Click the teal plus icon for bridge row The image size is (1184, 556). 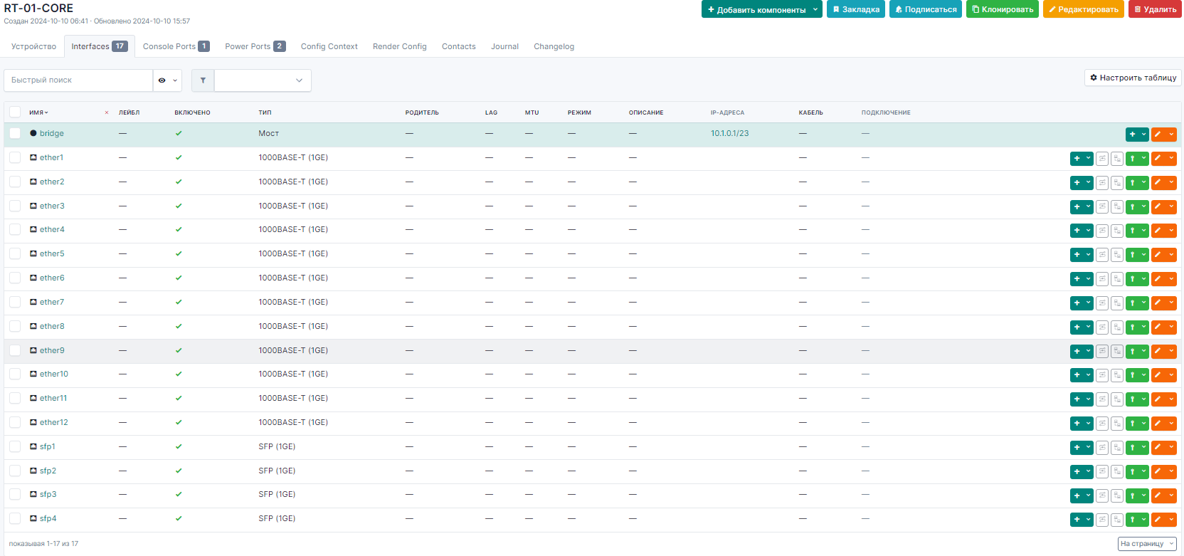(1132, 135)
